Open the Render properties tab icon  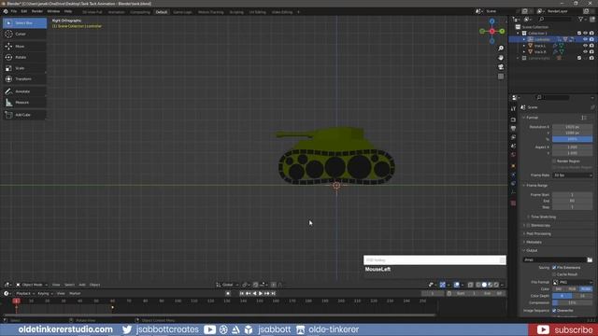[x=513, y=119]
